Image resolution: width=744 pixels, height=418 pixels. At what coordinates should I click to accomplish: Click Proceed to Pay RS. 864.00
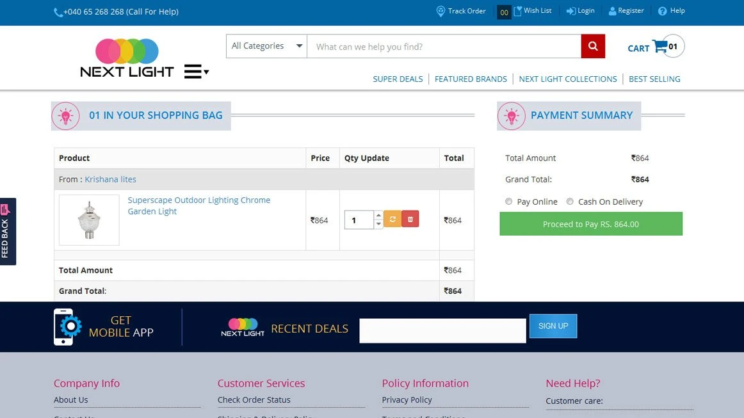coord(590,224)
